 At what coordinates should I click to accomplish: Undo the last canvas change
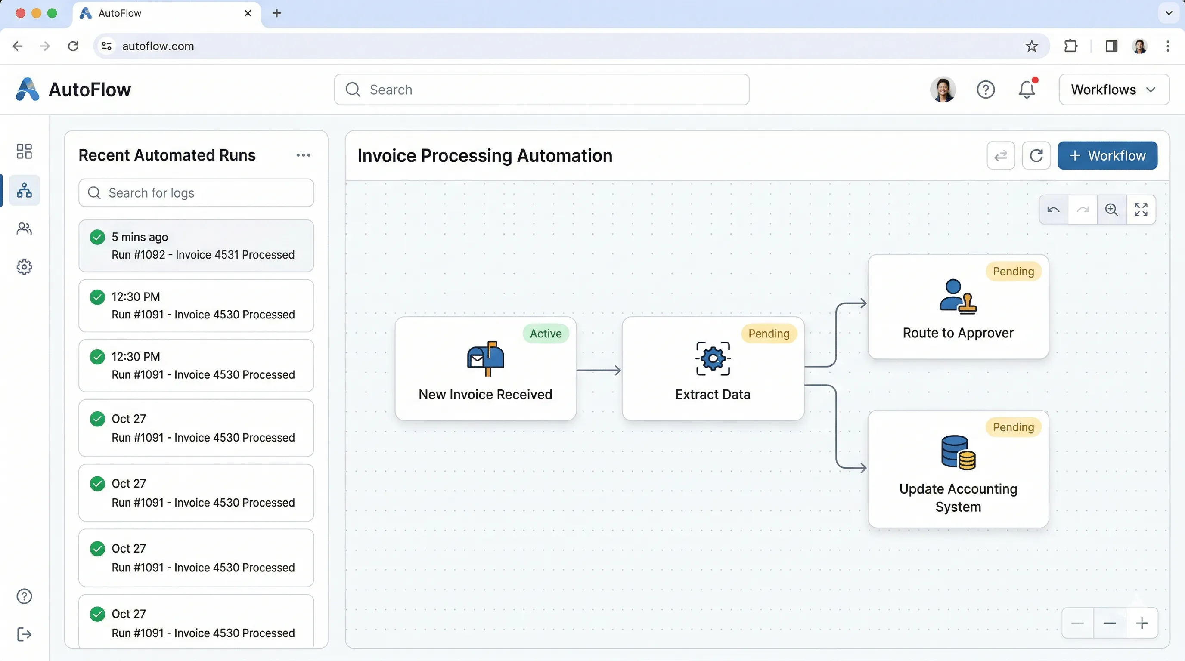pyautogui.click(x=1053, y=210)
